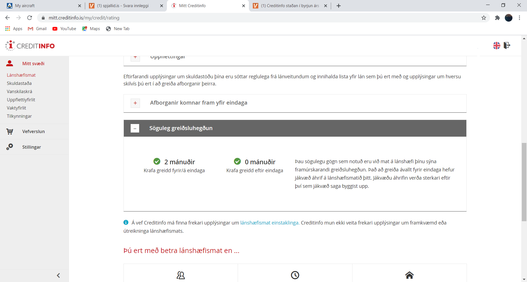Click the page vertical scrollbar thumb
This screenshot has height=282, width=527.
[524, 182]
